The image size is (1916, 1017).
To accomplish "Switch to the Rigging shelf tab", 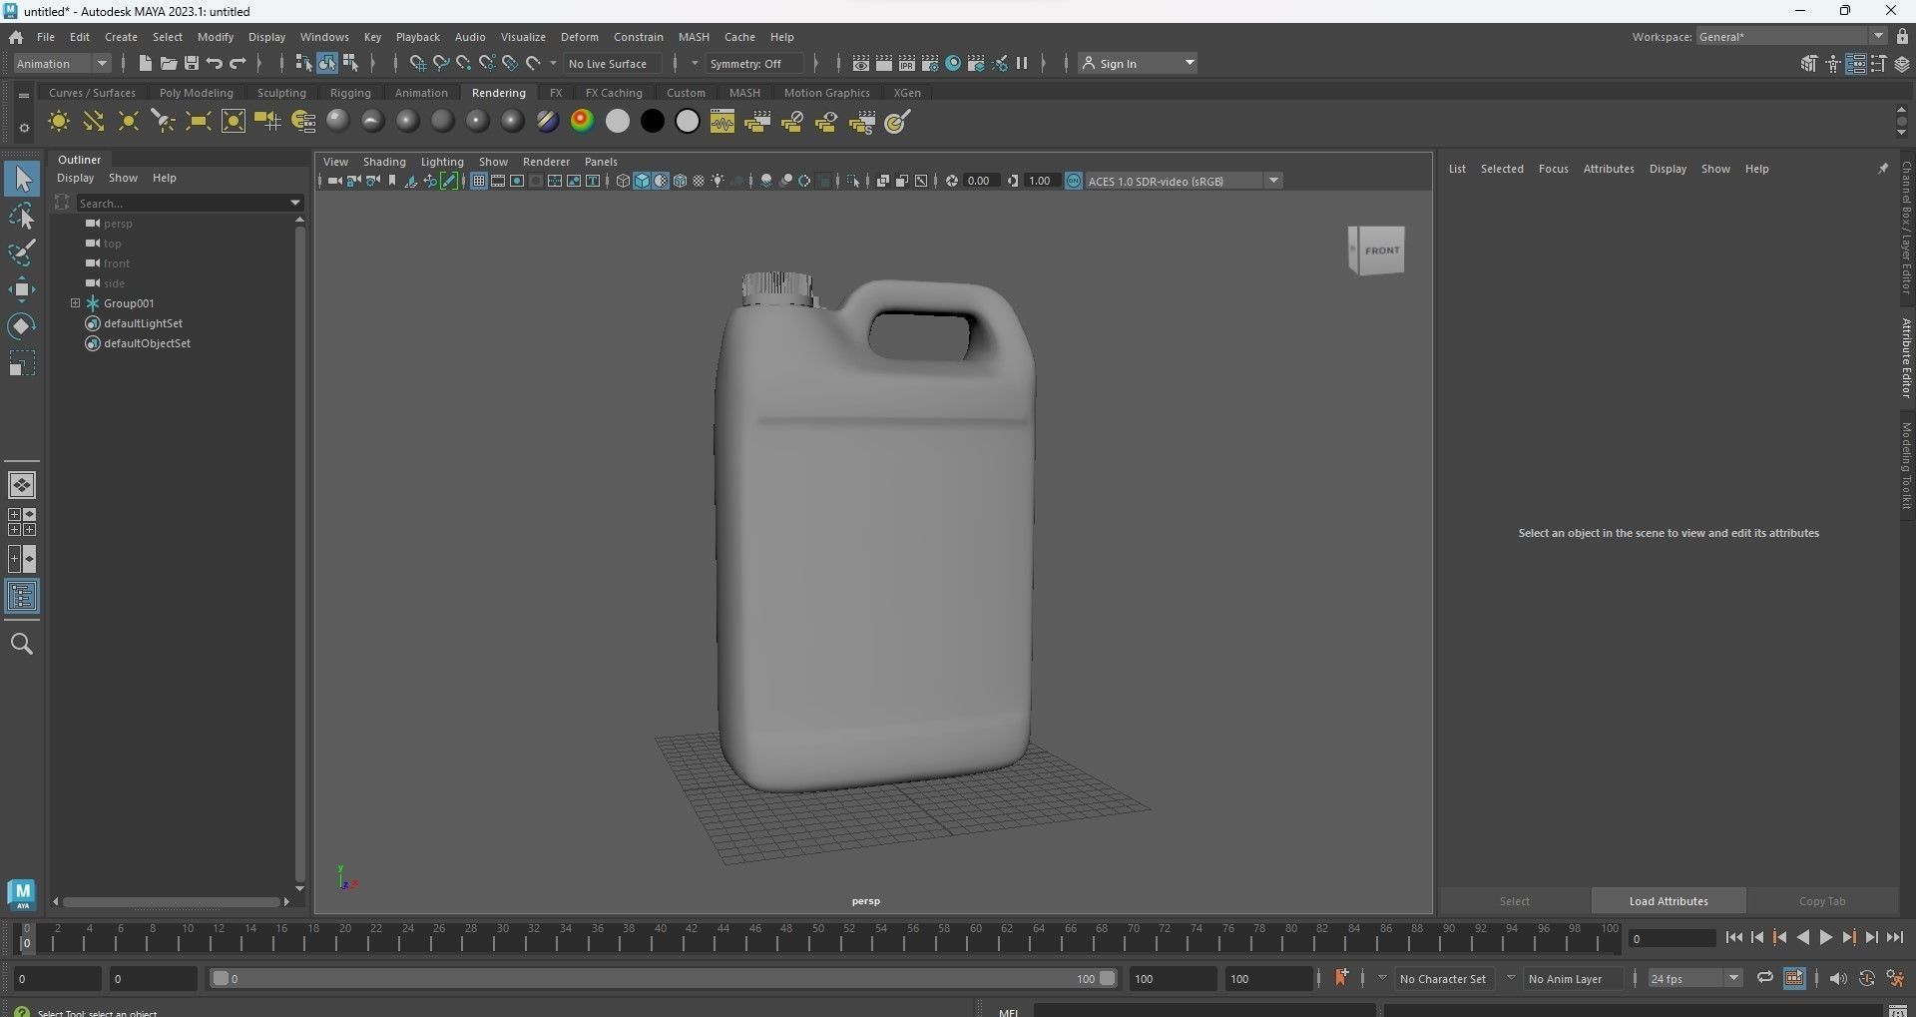I will pos(350,93).
